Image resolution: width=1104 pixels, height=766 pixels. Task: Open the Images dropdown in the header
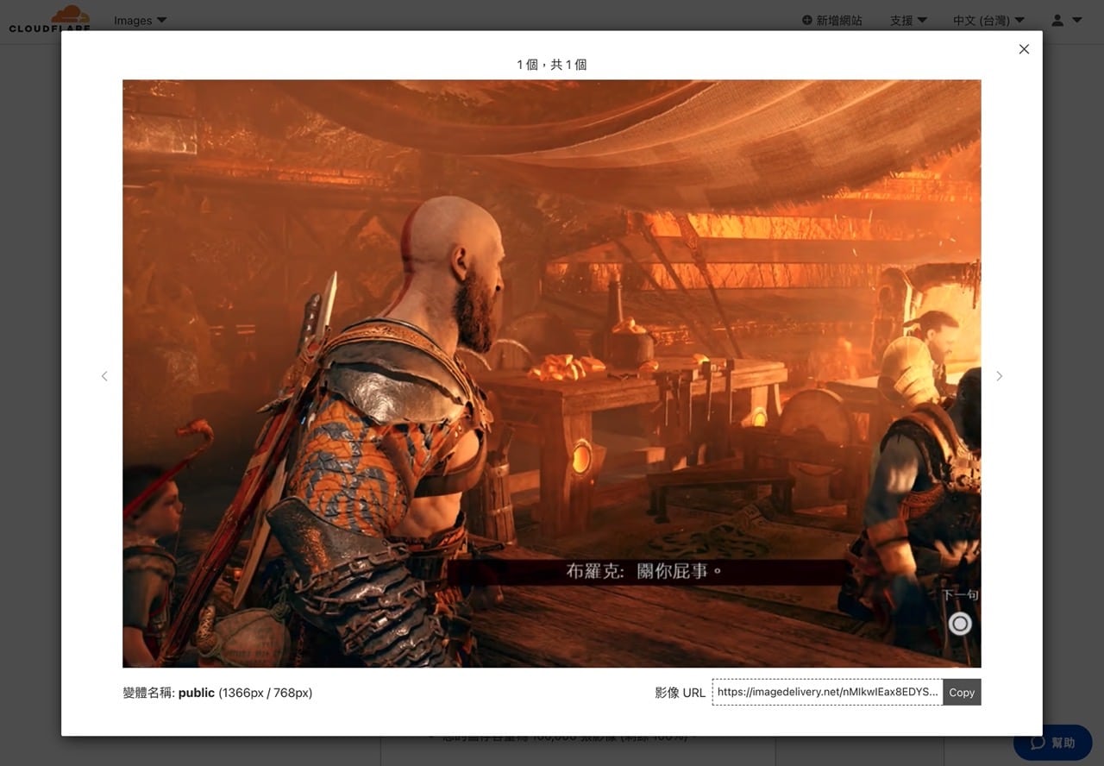(x=141, y=20)
